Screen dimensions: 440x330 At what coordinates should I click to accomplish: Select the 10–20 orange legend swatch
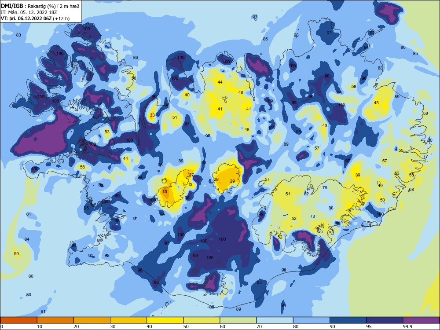click(x=55, y=320)
